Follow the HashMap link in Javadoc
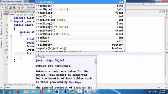 coord(74,82)
